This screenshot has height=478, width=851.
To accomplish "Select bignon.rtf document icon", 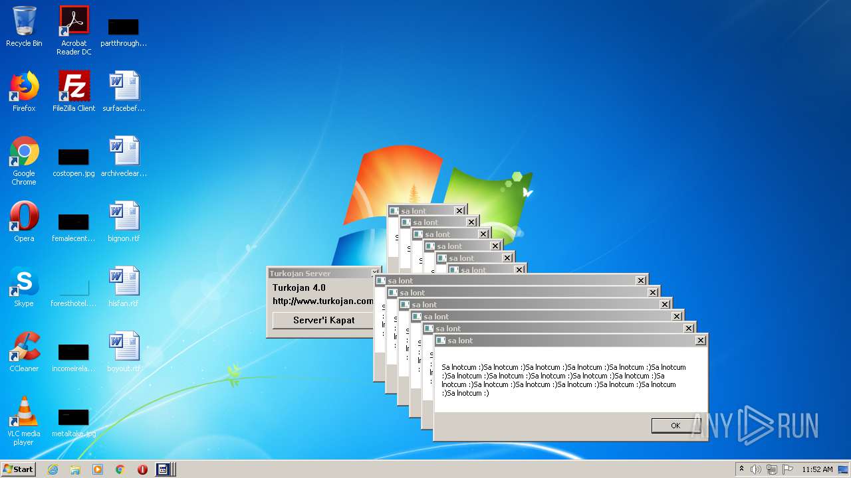I will [124, 222].
